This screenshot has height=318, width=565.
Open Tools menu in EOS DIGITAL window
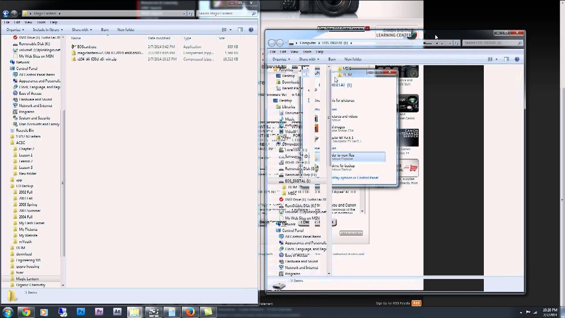coord(307,52)
